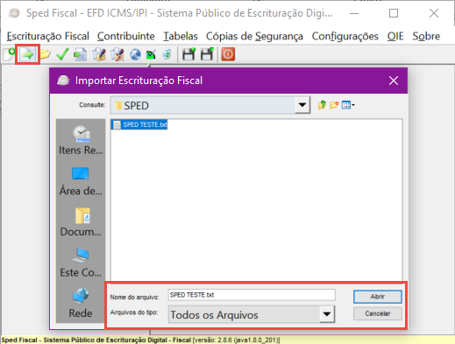The width and height of the screenshot is (455, 344).
Task: Click the Cancelar button
Action: [x=377, y=313]
